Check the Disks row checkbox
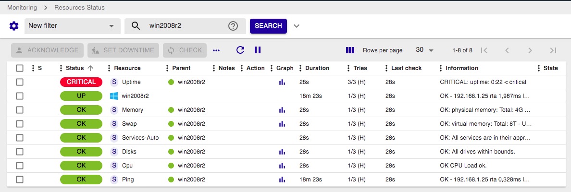Viewport: 571px width, 192px height. [20, 152]
